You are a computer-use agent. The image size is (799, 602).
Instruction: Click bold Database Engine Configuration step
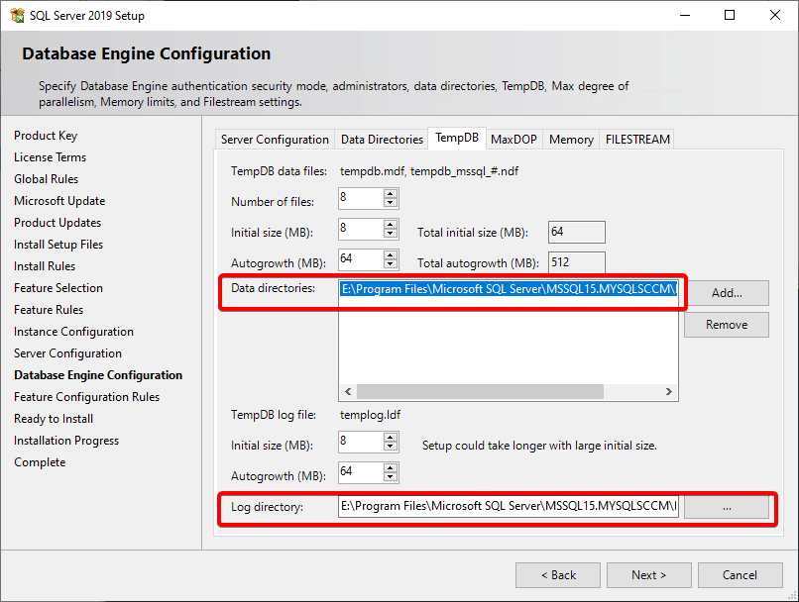98,375
